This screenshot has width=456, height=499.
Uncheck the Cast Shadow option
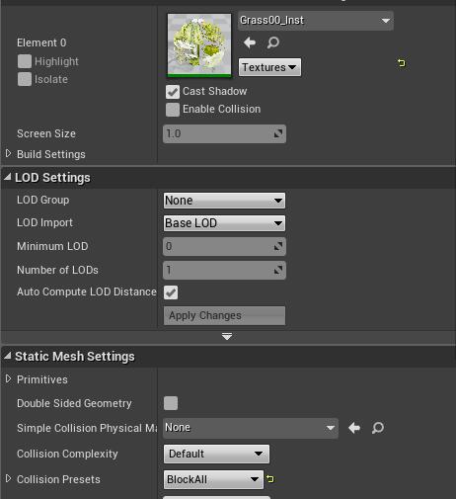pos(173,92)
